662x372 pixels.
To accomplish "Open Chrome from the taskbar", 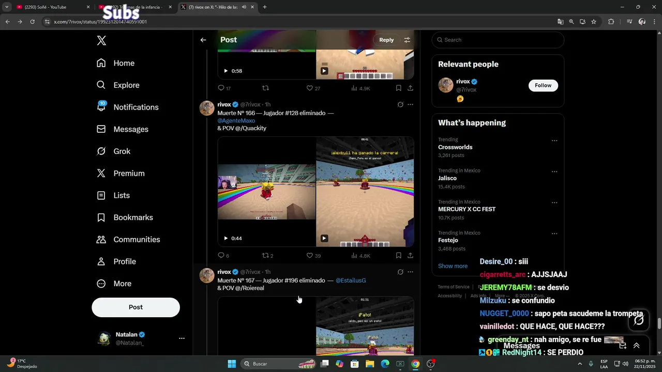I will (415, 364).
